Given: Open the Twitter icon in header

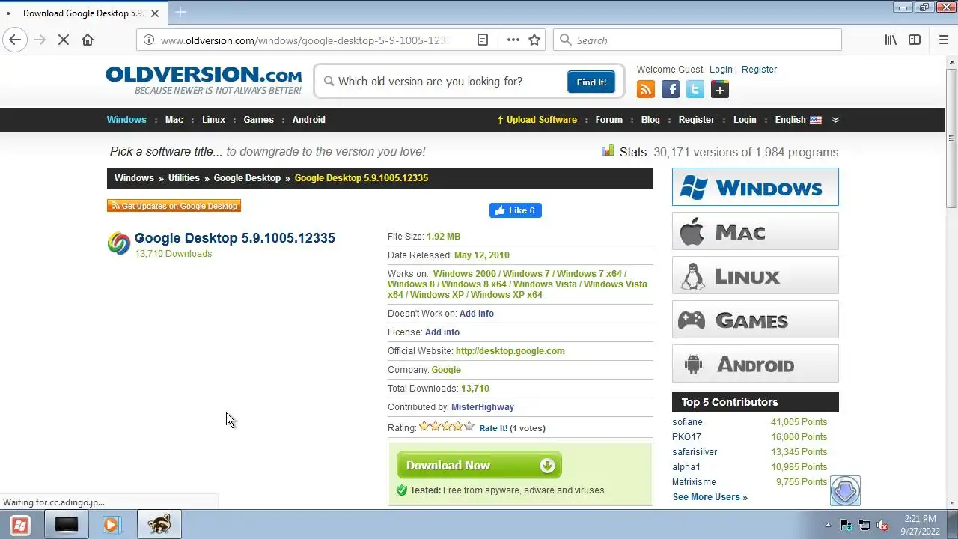Looking at the screenshot, I should pyautogui.click(x=695, y=90).
